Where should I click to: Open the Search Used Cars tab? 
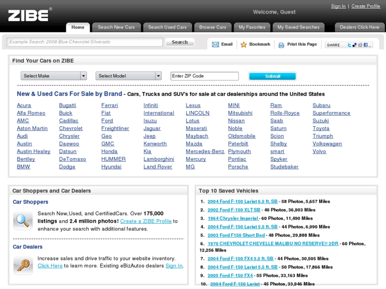pyautogui.click(x=167, y=27)
